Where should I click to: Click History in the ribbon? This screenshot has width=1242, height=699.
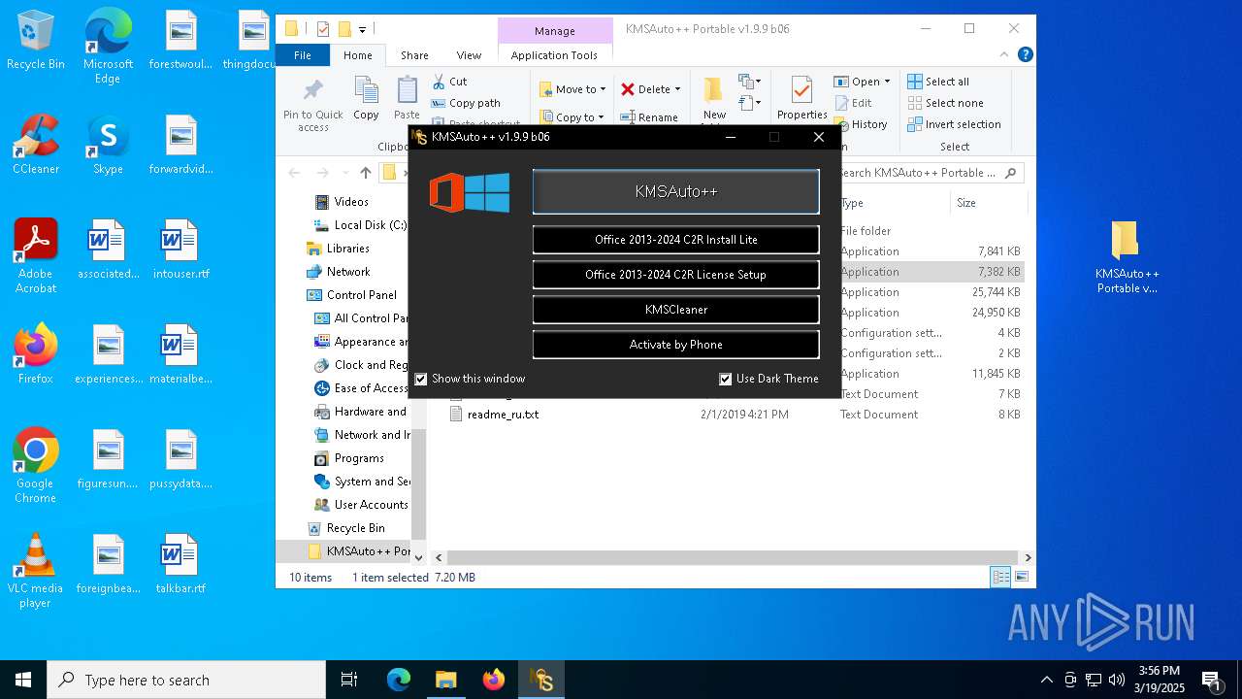pos(861,124)
